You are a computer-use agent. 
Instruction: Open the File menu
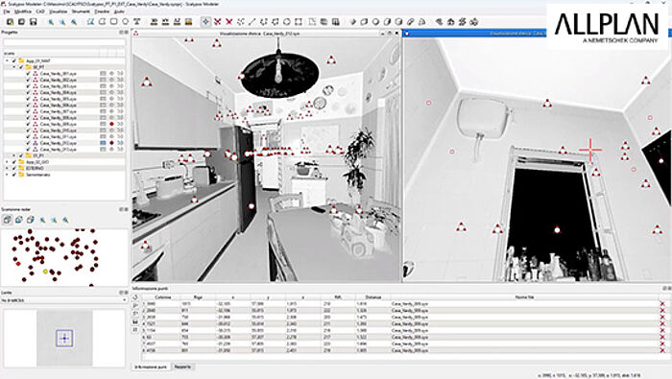coord(7,12)
